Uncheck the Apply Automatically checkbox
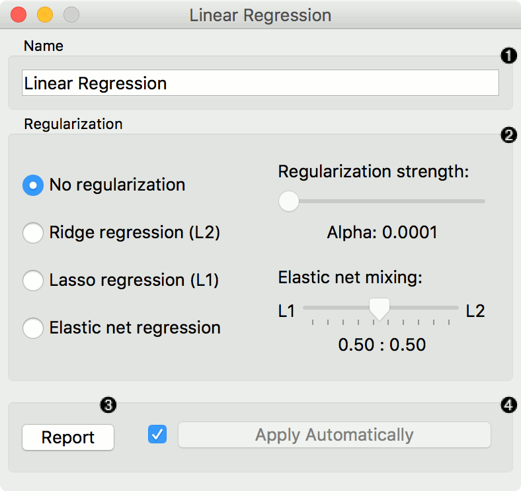 158,435
